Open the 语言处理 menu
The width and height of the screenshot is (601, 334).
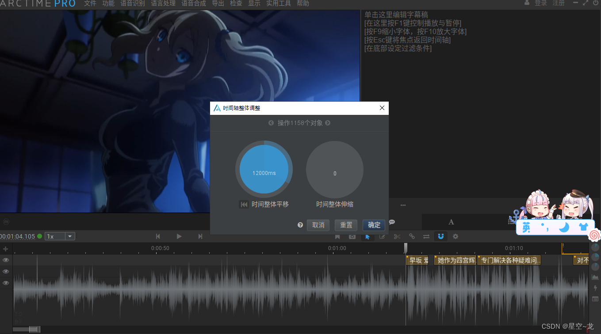pos(163,4)
